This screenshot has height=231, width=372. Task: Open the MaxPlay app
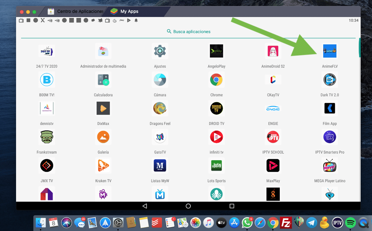point(273,166)
